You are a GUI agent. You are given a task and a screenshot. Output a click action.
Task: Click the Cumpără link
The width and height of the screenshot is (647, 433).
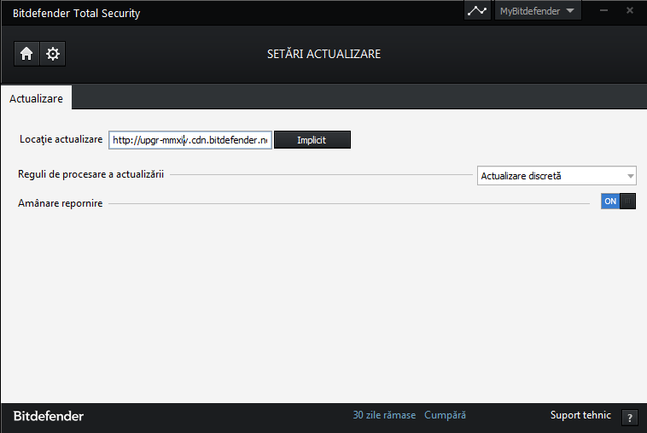click(x=445, y=415)
